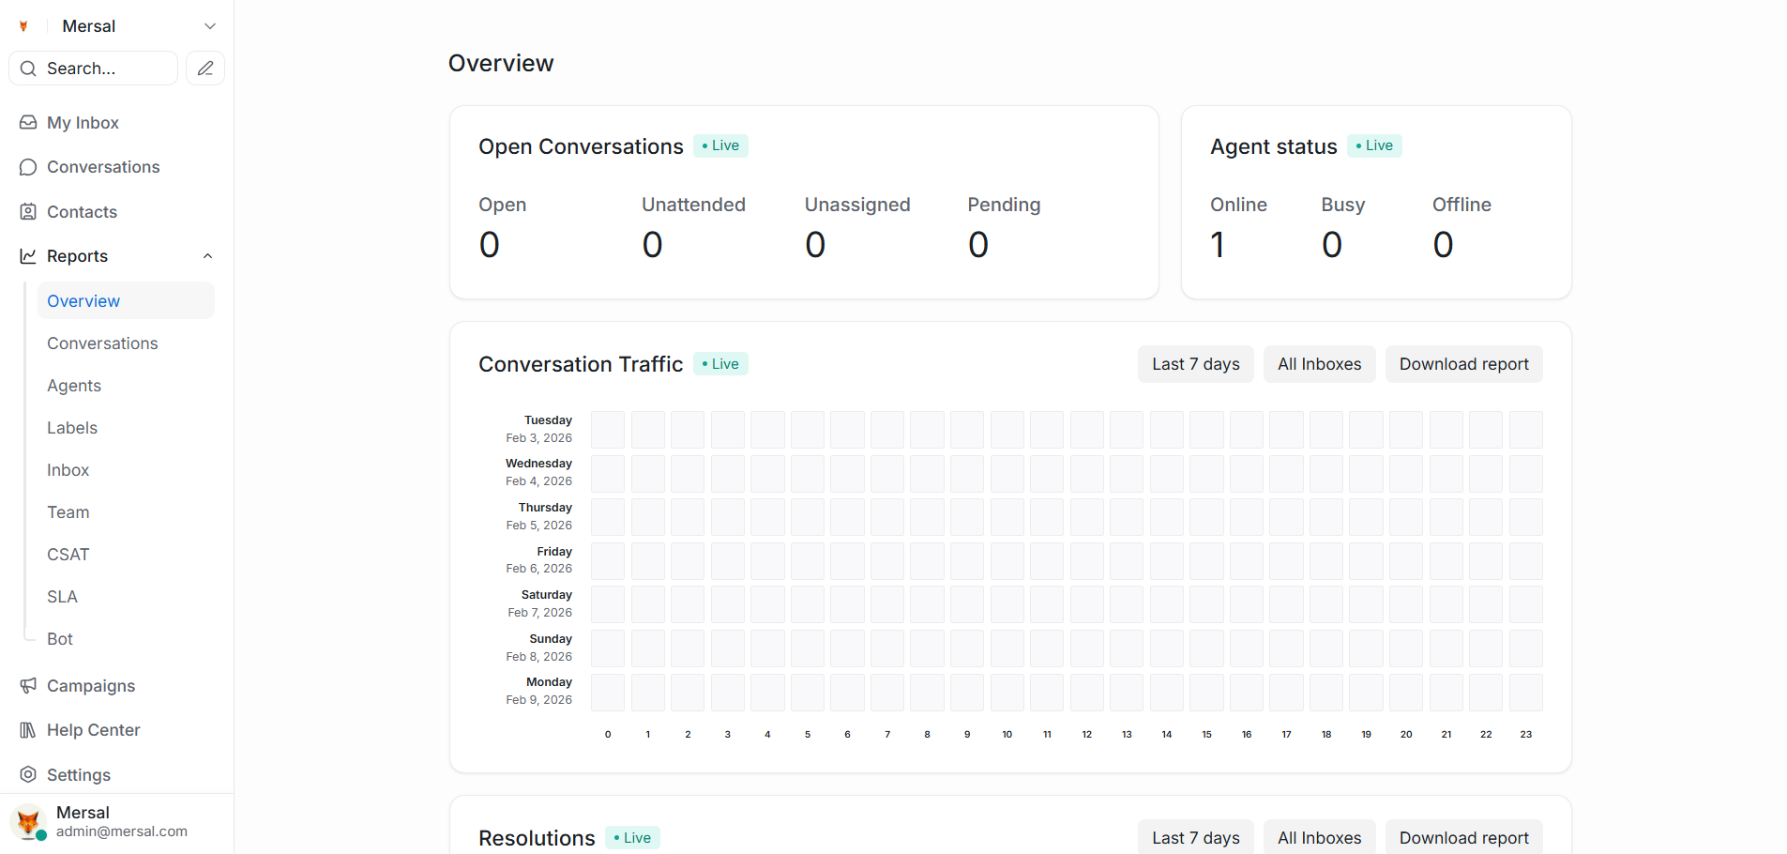Click the heatmap cell for Monday at hour 0
The height and width of the screenshot is (854, 1787).
click(608, 693)
